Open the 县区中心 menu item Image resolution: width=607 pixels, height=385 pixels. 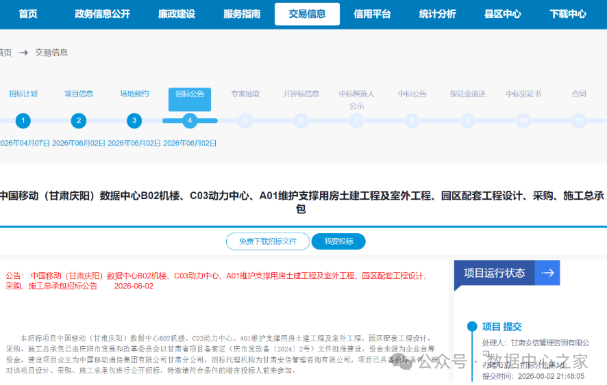tap(502, 14)
